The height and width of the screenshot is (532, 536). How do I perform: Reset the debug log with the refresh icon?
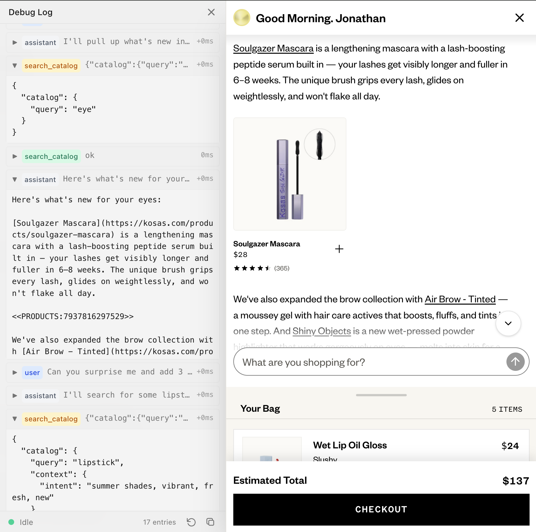(191, 522)
